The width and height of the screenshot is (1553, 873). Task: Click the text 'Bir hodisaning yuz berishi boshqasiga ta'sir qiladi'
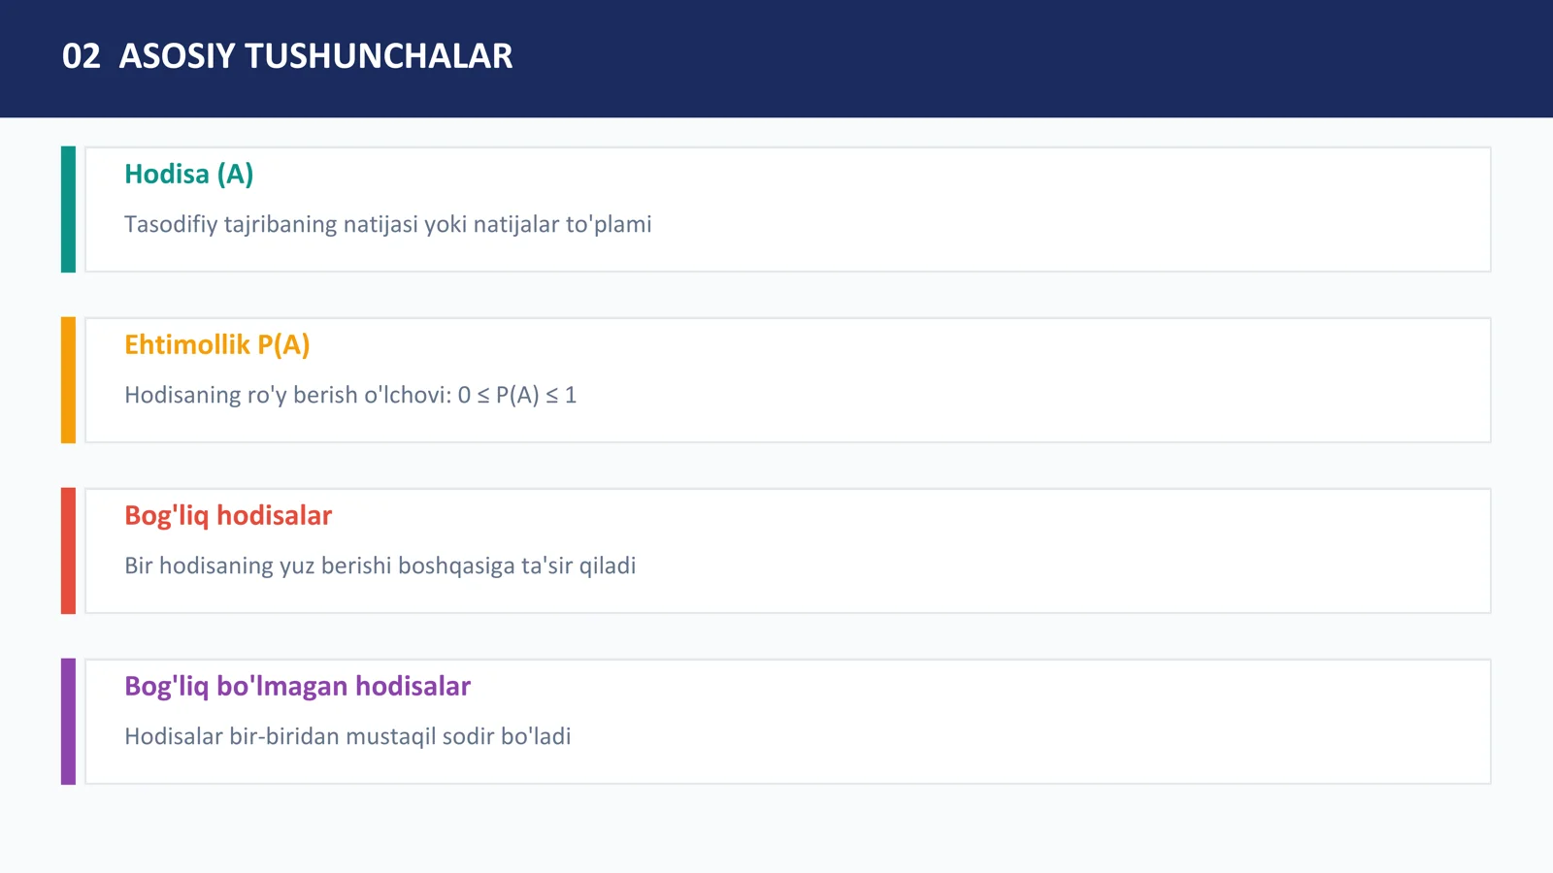pyautogui.click(x=380, y=566)
